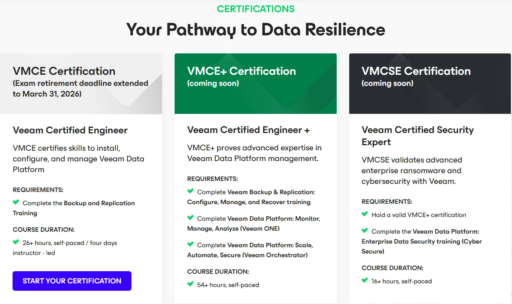Click the Your Pathway to Data Resilience title
This screenshot has width=512, height=304.
(x=256, y=29)
